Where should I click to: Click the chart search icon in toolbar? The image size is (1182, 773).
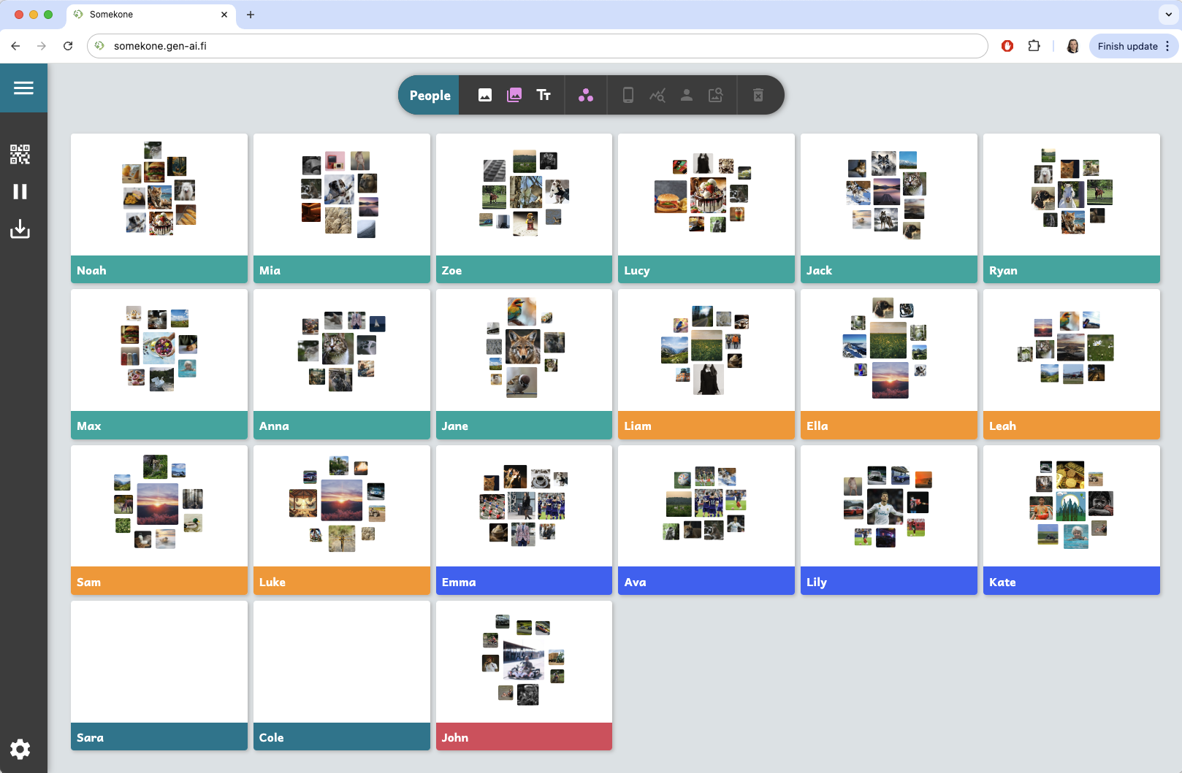657,95
